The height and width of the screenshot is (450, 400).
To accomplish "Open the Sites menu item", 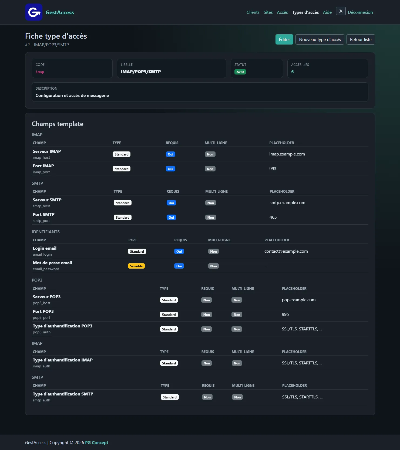I will [x=268, y=12].
